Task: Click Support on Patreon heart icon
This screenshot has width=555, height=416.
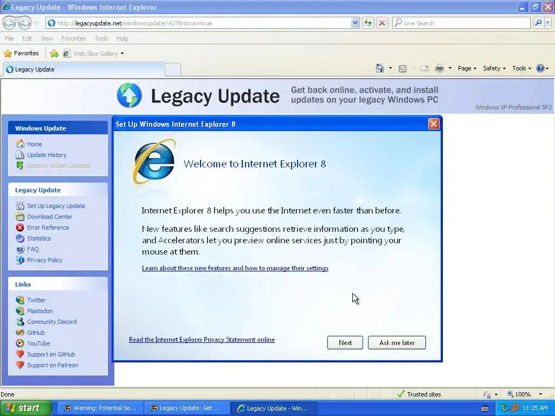Action: (20, 365)
